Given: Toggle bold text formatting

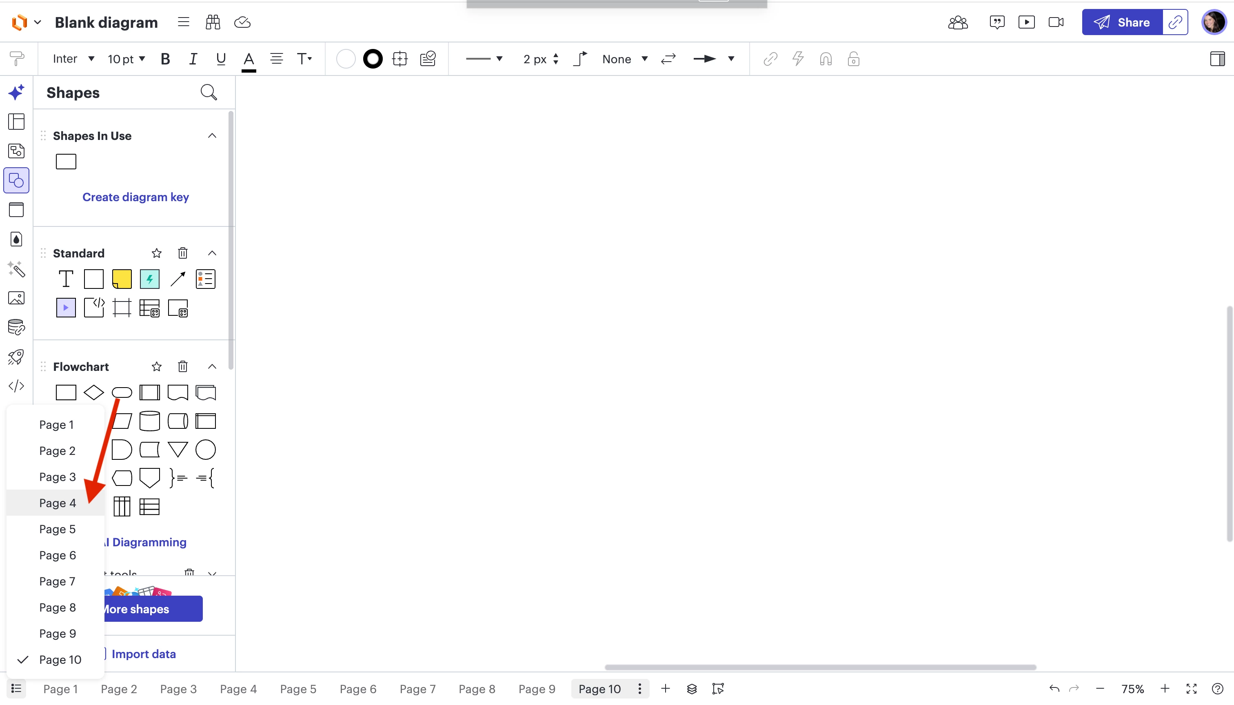Looking at the screenshot, I should click(x=165, y=59).
